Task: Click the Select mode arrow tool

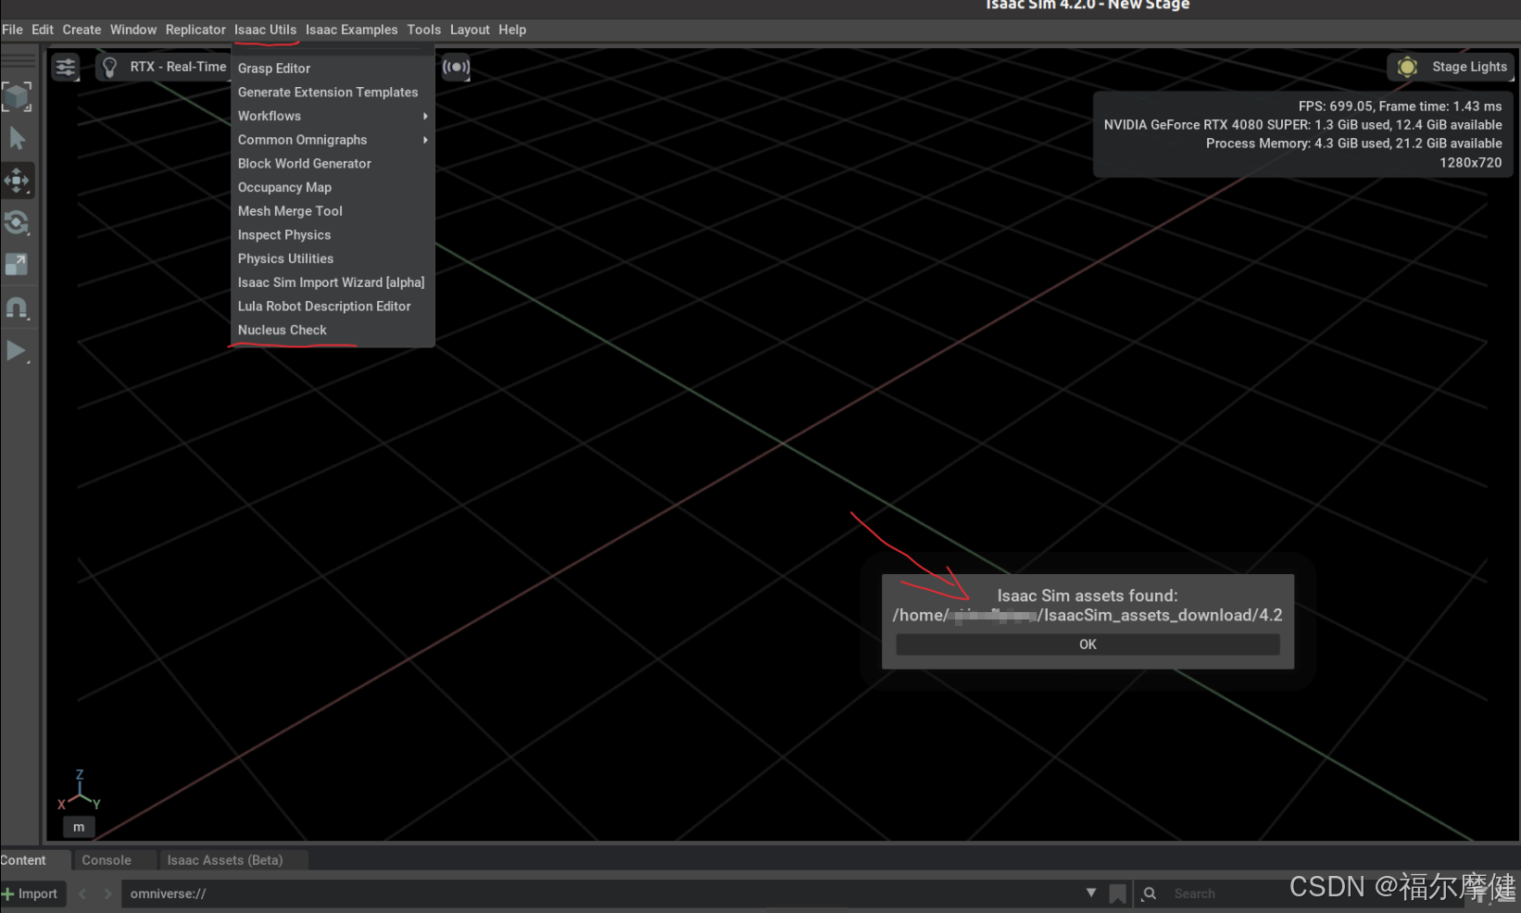Action: tap(19, 138)
